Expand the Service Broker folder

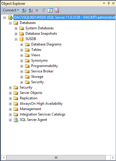(22, 72)
